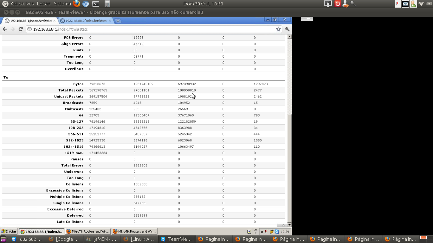Close the 192.168.88.2 browser tab
433x243 pixels.
pyautogui.click(x=110, y=21)
